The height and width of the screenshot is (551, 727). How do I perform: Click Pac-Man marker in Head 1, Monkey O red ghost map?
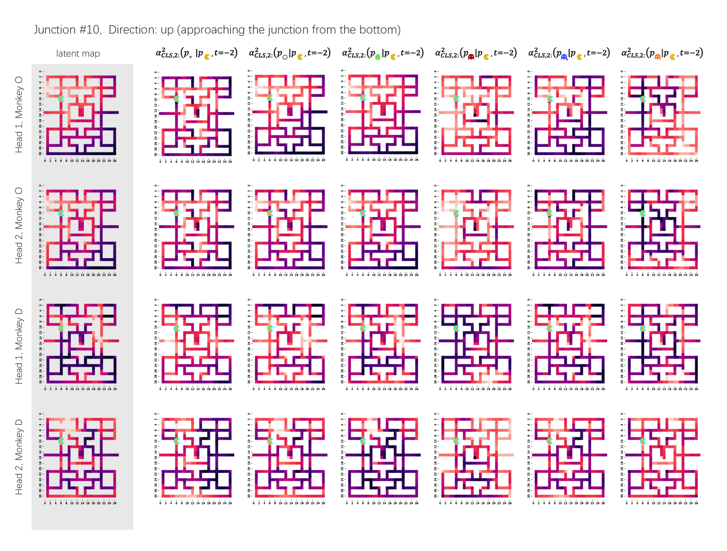coord(456,98)
